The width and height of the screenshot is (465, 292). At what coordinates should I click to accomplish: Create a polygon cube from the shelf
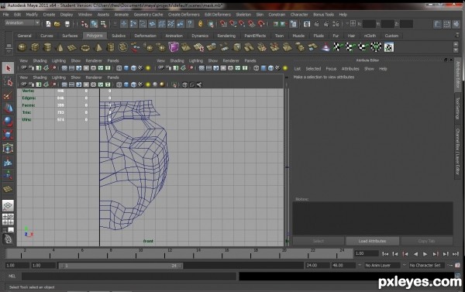[x=35, y=47]
